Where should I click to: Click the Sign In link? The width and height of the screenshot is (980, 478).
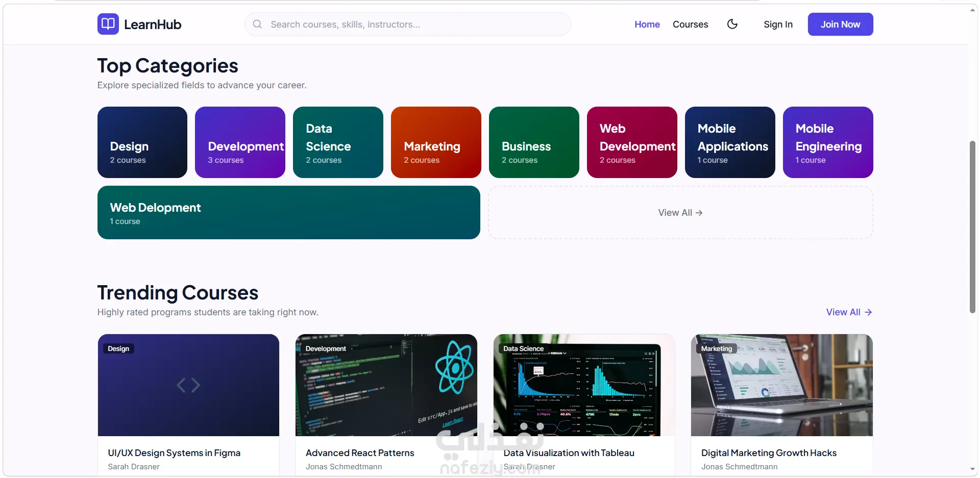pyautogui.click(x=778, y=24)
